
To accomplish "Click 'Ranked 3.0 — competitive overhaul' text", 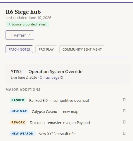I will point(59,101).
